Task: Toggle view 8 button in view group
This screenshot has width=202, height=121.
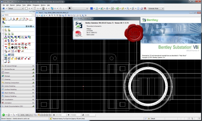Action: 50,115
